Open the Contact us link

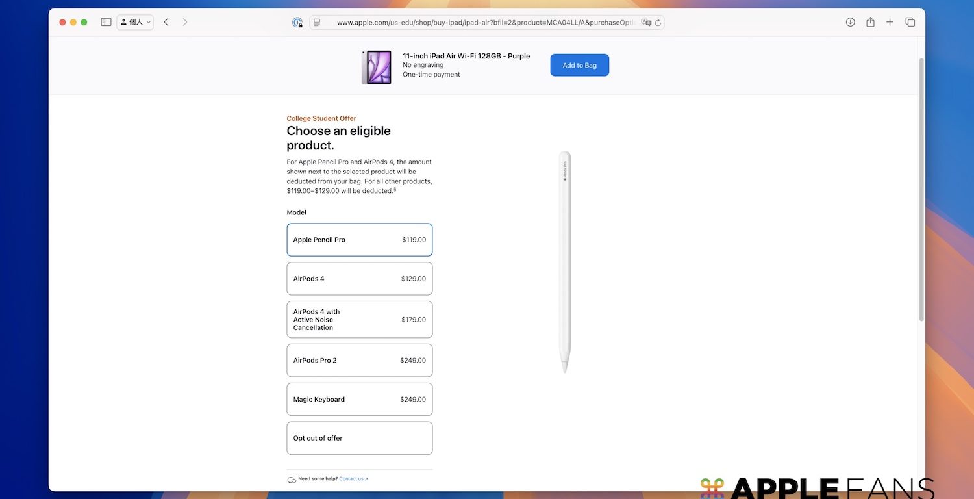tap(353, 479)
